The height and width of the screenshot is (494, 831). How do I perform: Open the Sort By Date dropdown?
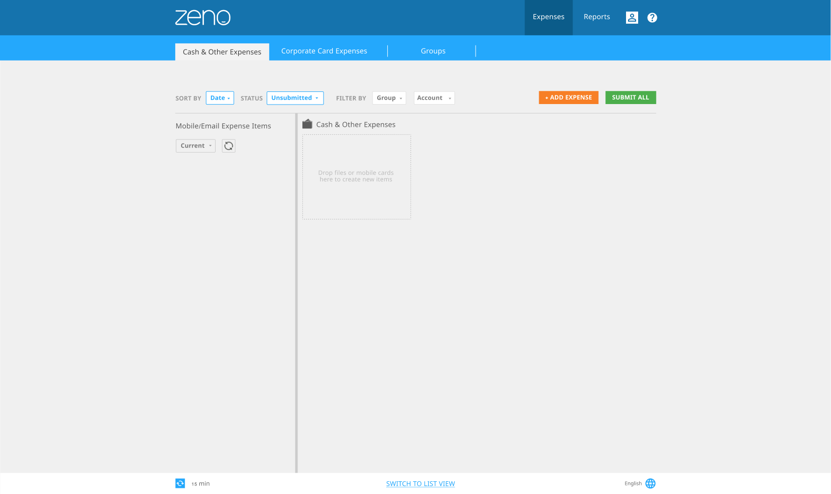coord(220,98)
